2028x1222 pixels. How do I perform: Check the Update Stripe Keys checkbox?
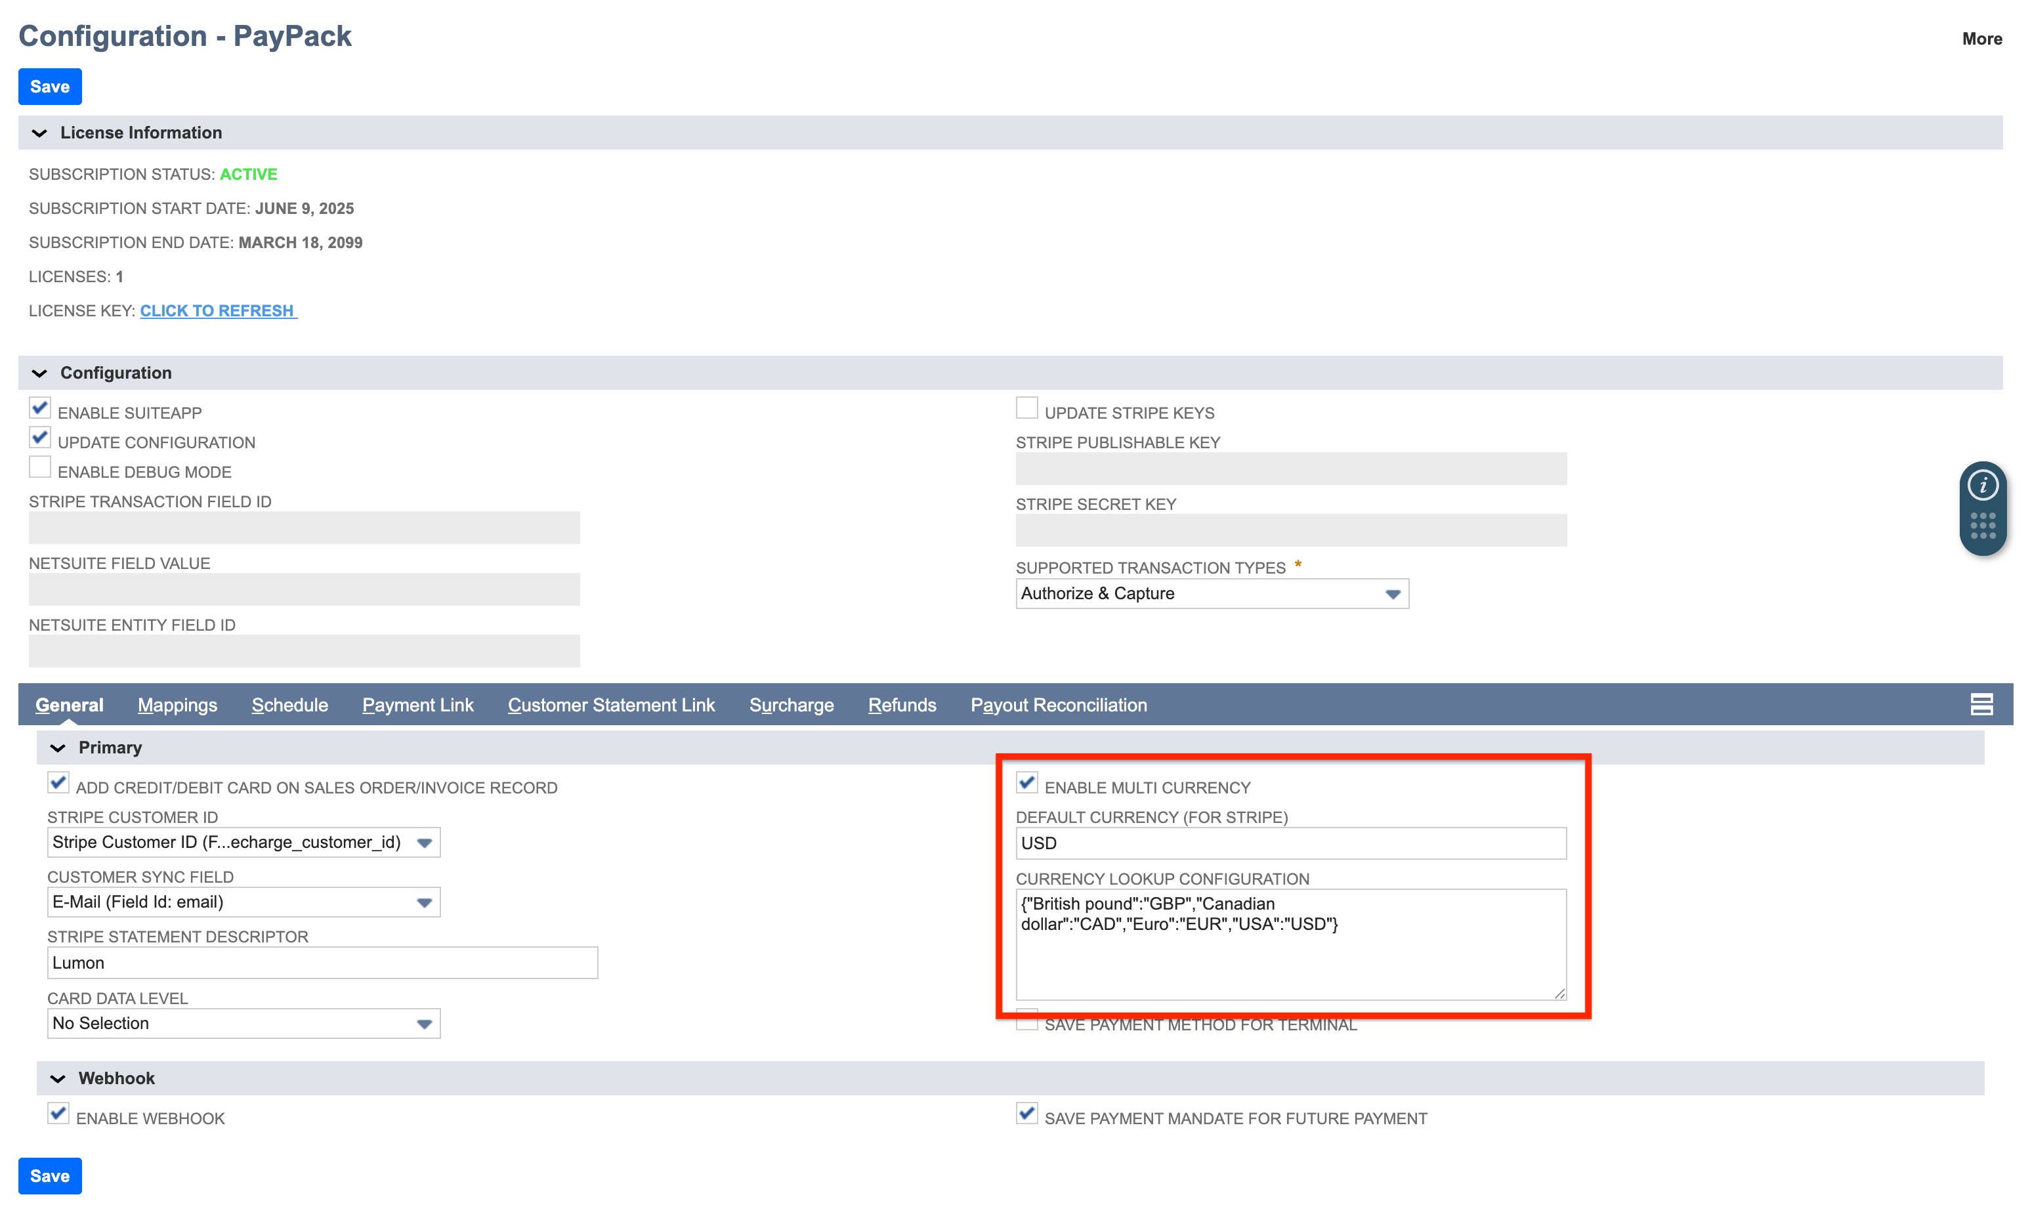coord(1026,408)
